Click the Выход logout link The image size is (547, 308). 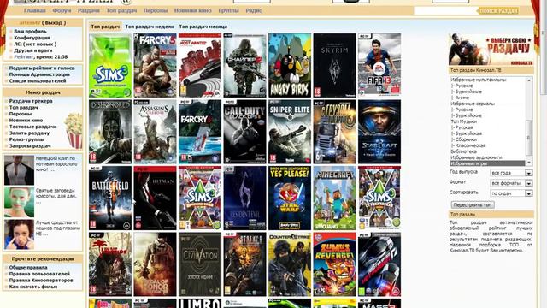click(x=54, y=23)
